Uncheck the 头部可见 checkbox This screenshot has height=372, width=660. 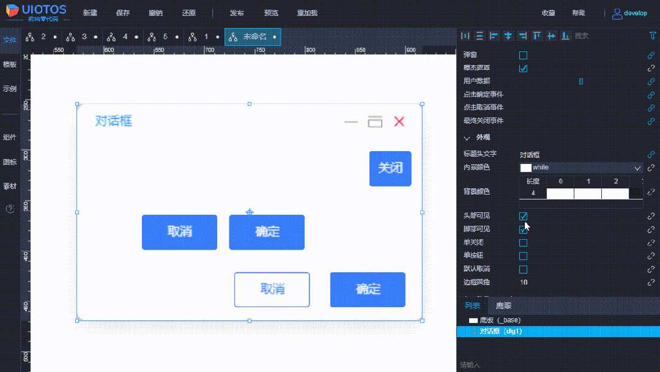(524, 216)
